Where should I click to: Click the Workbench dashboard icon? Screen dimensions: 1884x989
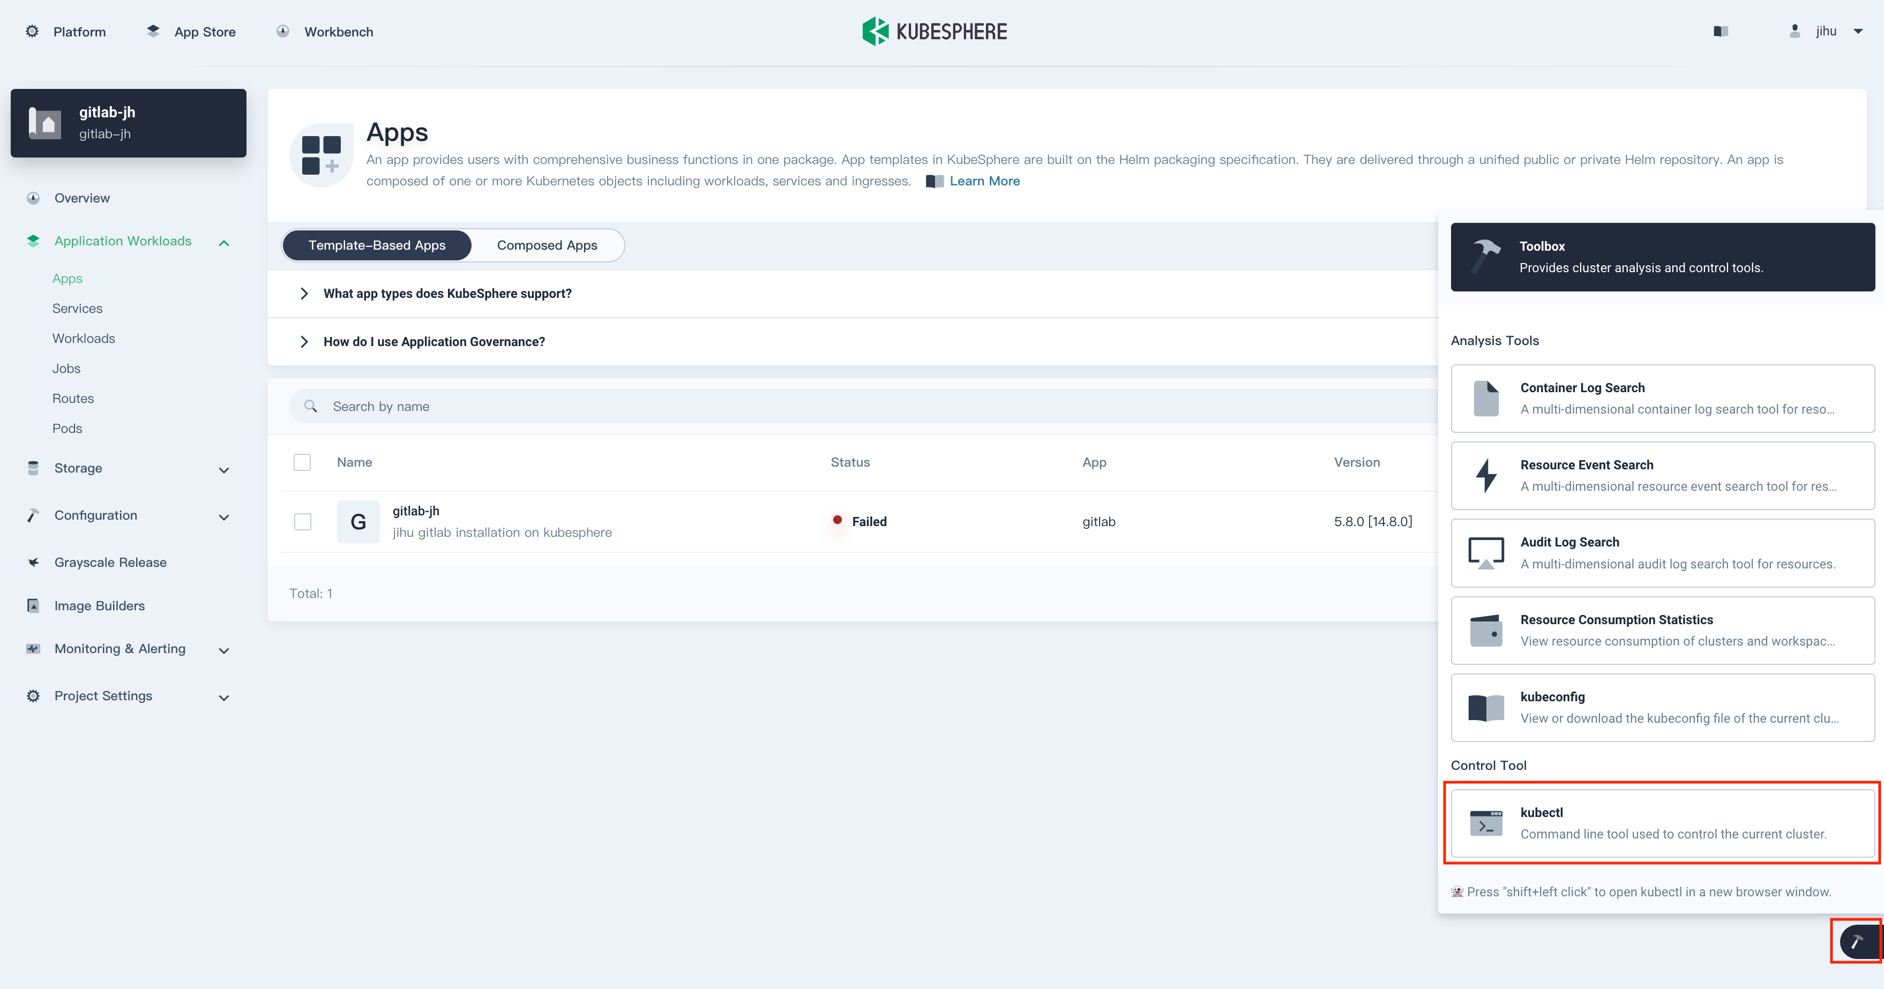(283, 32)
